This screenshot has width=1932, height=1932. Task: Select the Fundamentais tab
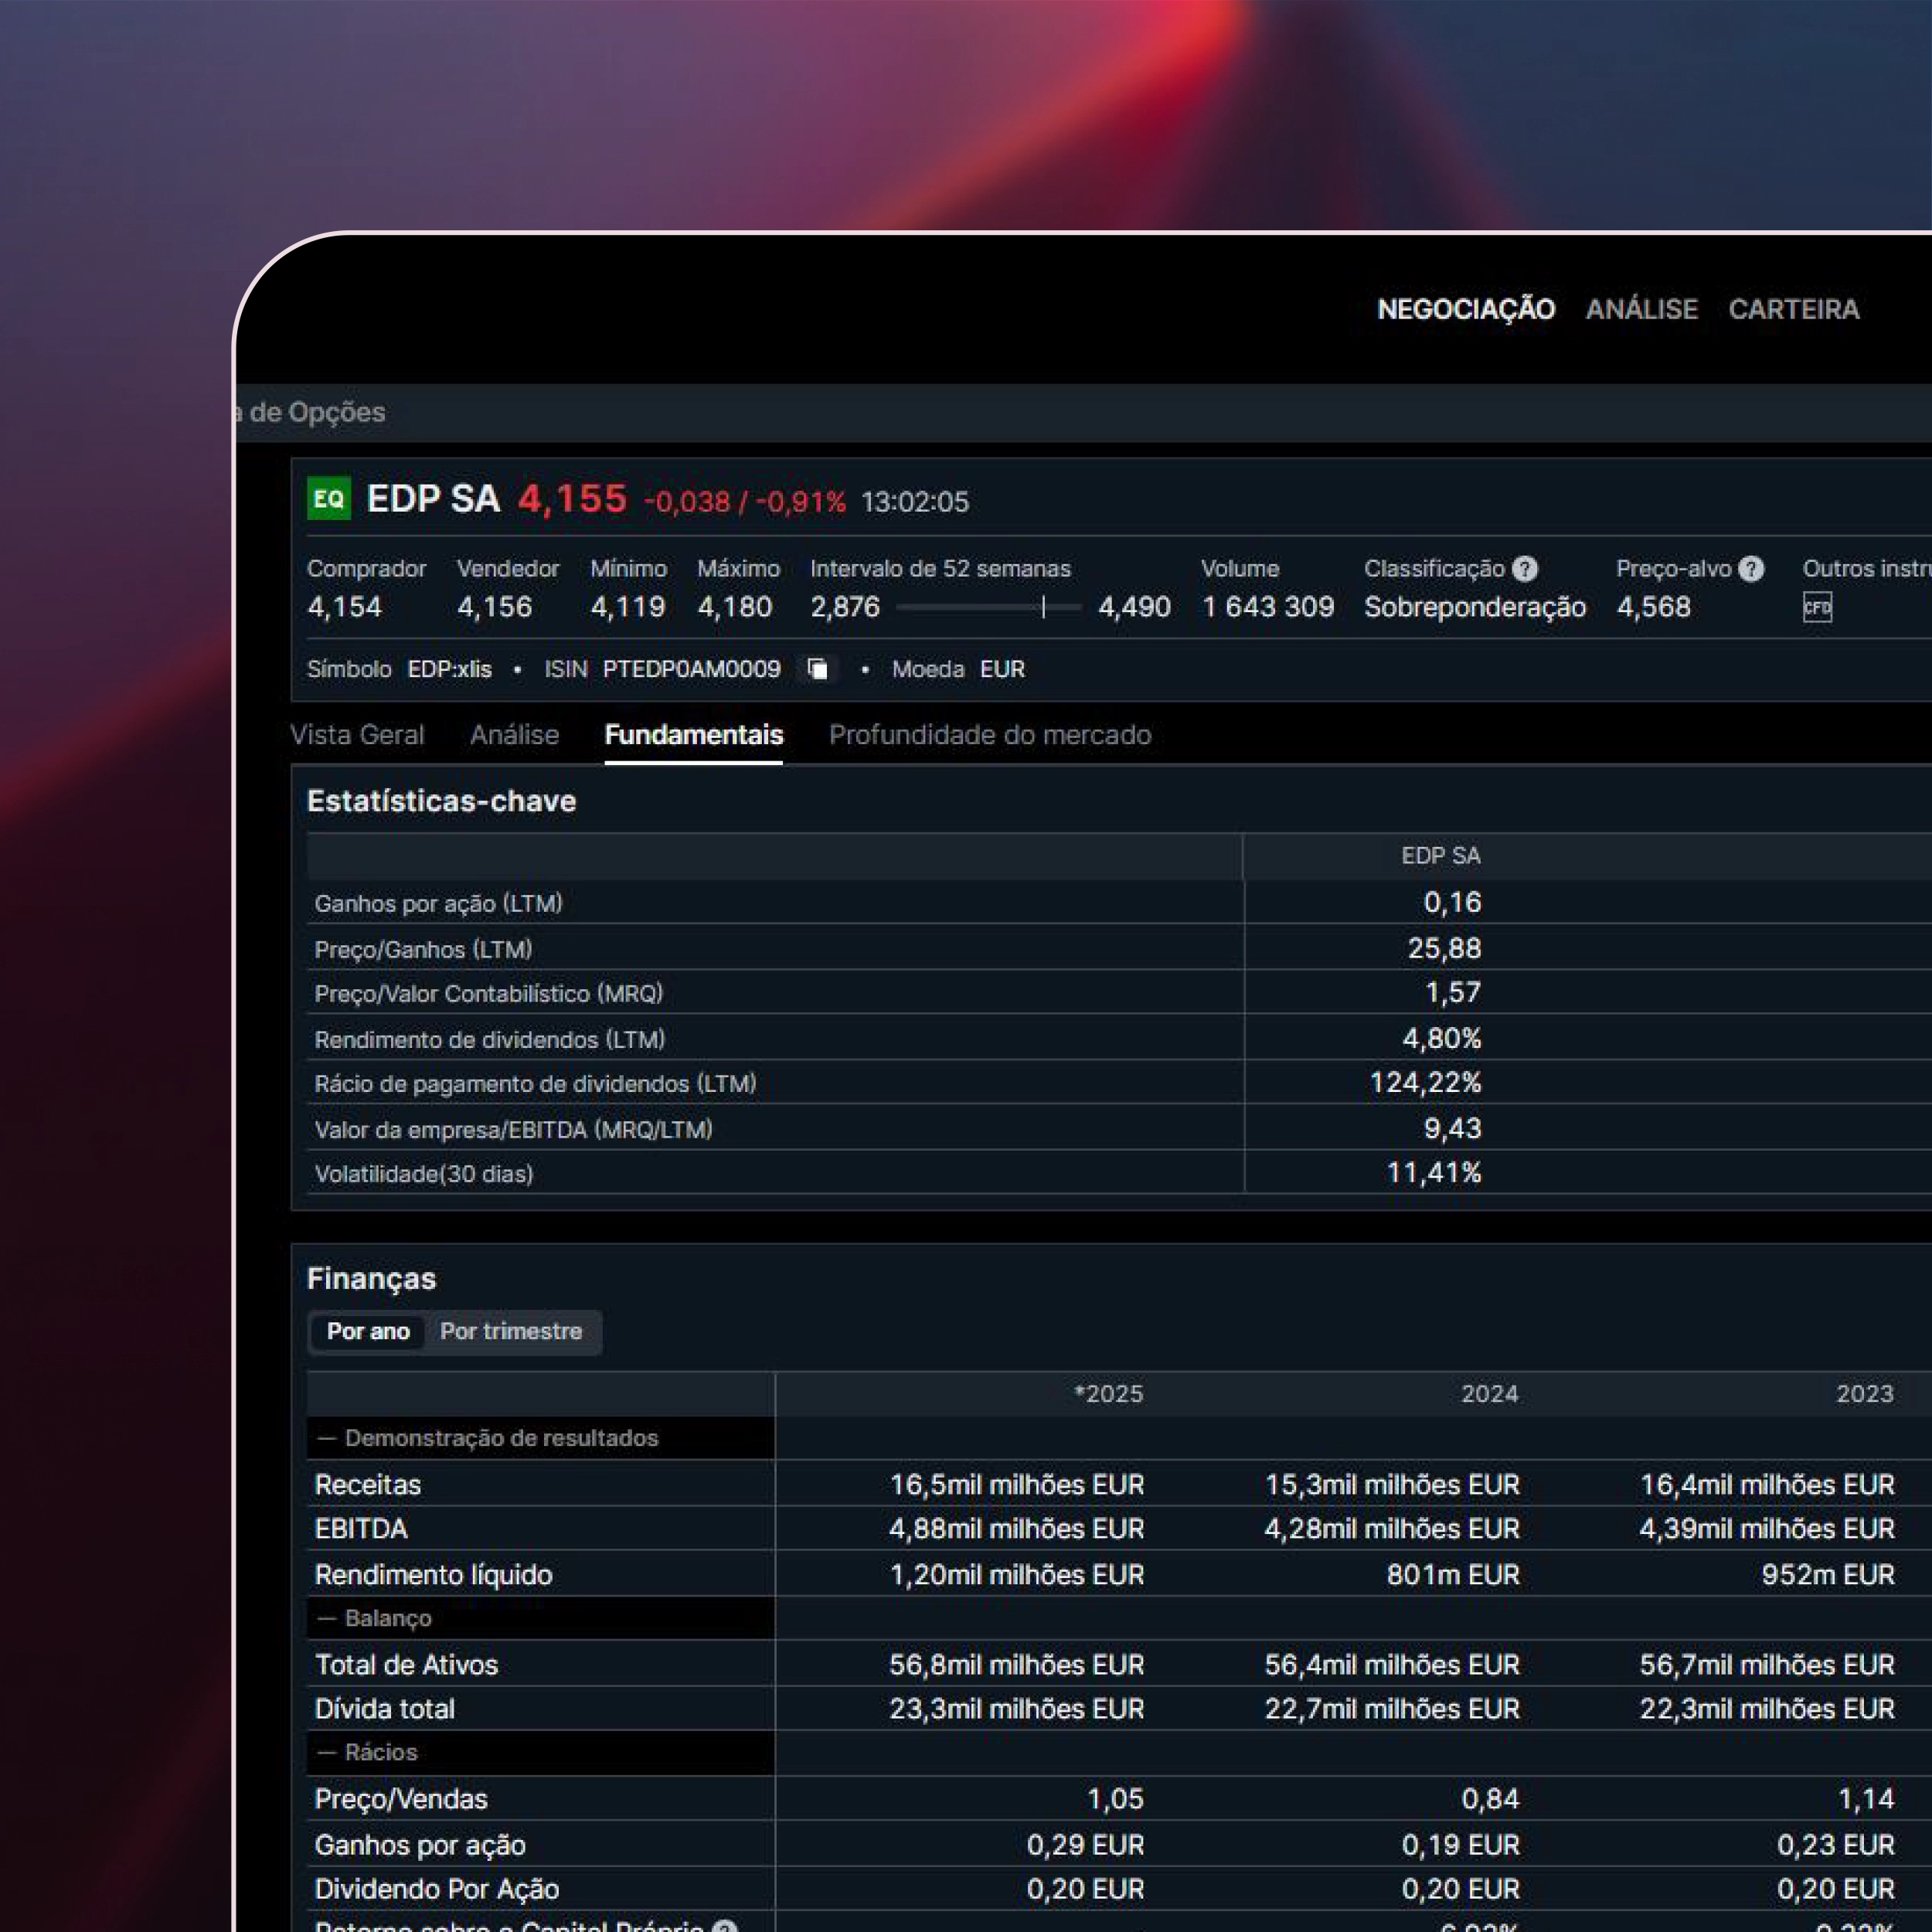pos(694,735)
